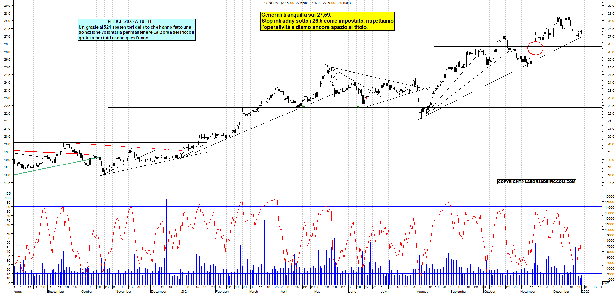Click the COPYRIGHT@ LABORSADEIPICCOLI.COM label

click(x=537, y=182)
